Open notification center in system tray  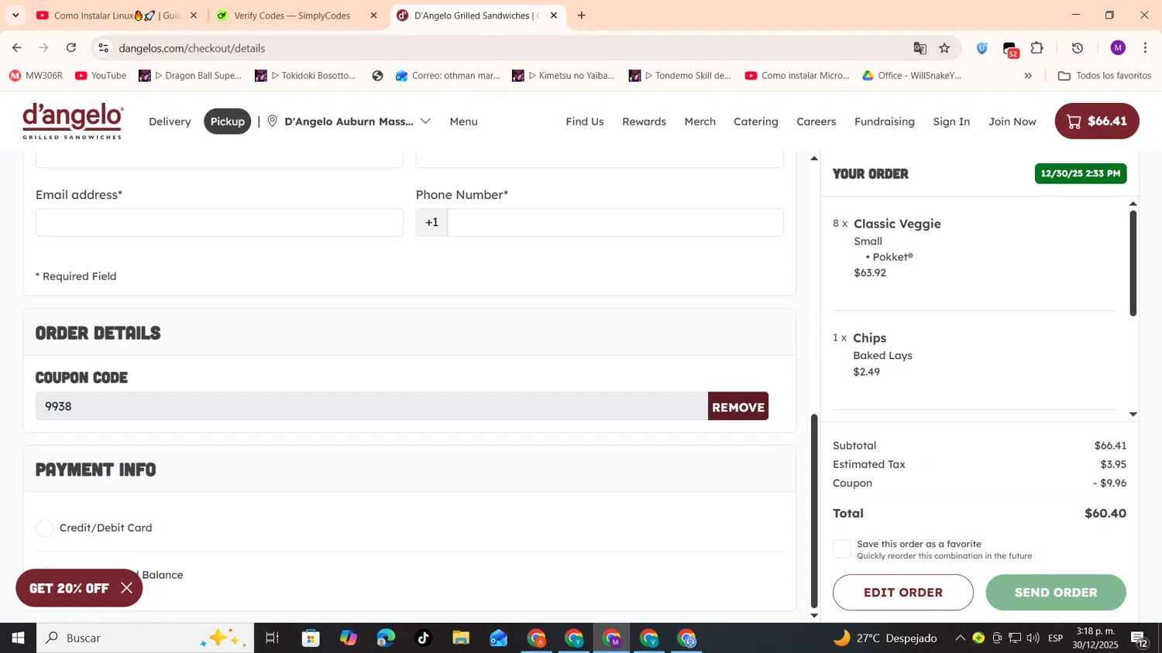click(1140, 638)
